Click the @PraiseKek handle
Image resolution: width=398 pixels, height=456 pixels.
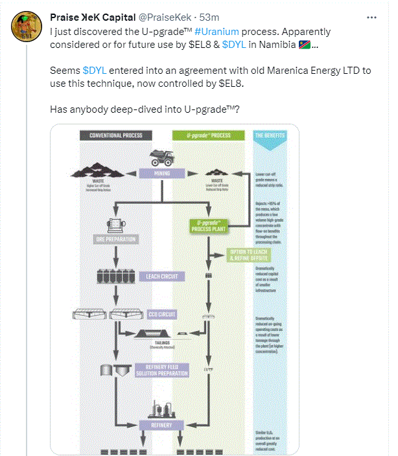(165, 17)
